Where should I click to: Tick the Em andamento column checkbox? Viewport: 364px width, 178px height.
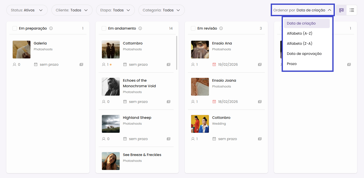click(x=104, y=28)
